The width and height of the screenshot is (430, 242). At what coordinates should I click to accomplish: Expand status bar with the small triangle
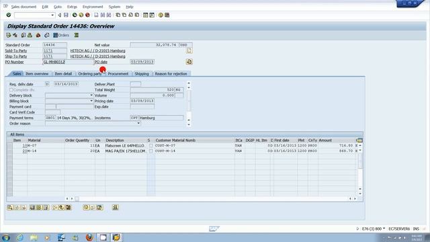tap(357, 229)
